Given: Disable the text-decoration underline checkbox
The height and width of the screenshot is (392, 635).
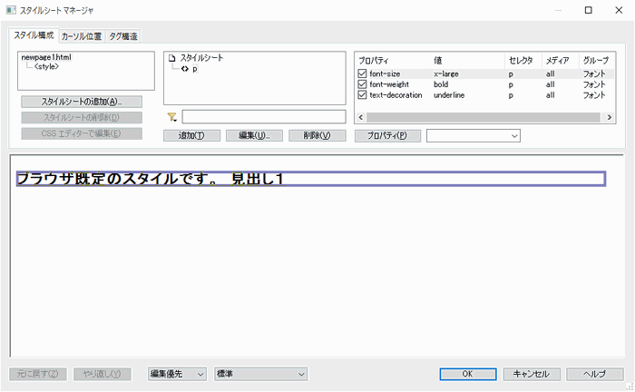Looking at the screenshot, I should 363,95.
